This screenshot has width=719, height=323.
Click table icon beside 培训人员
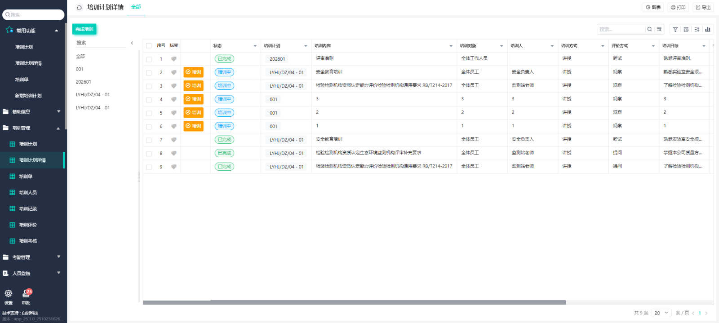(x=13, y=193)
